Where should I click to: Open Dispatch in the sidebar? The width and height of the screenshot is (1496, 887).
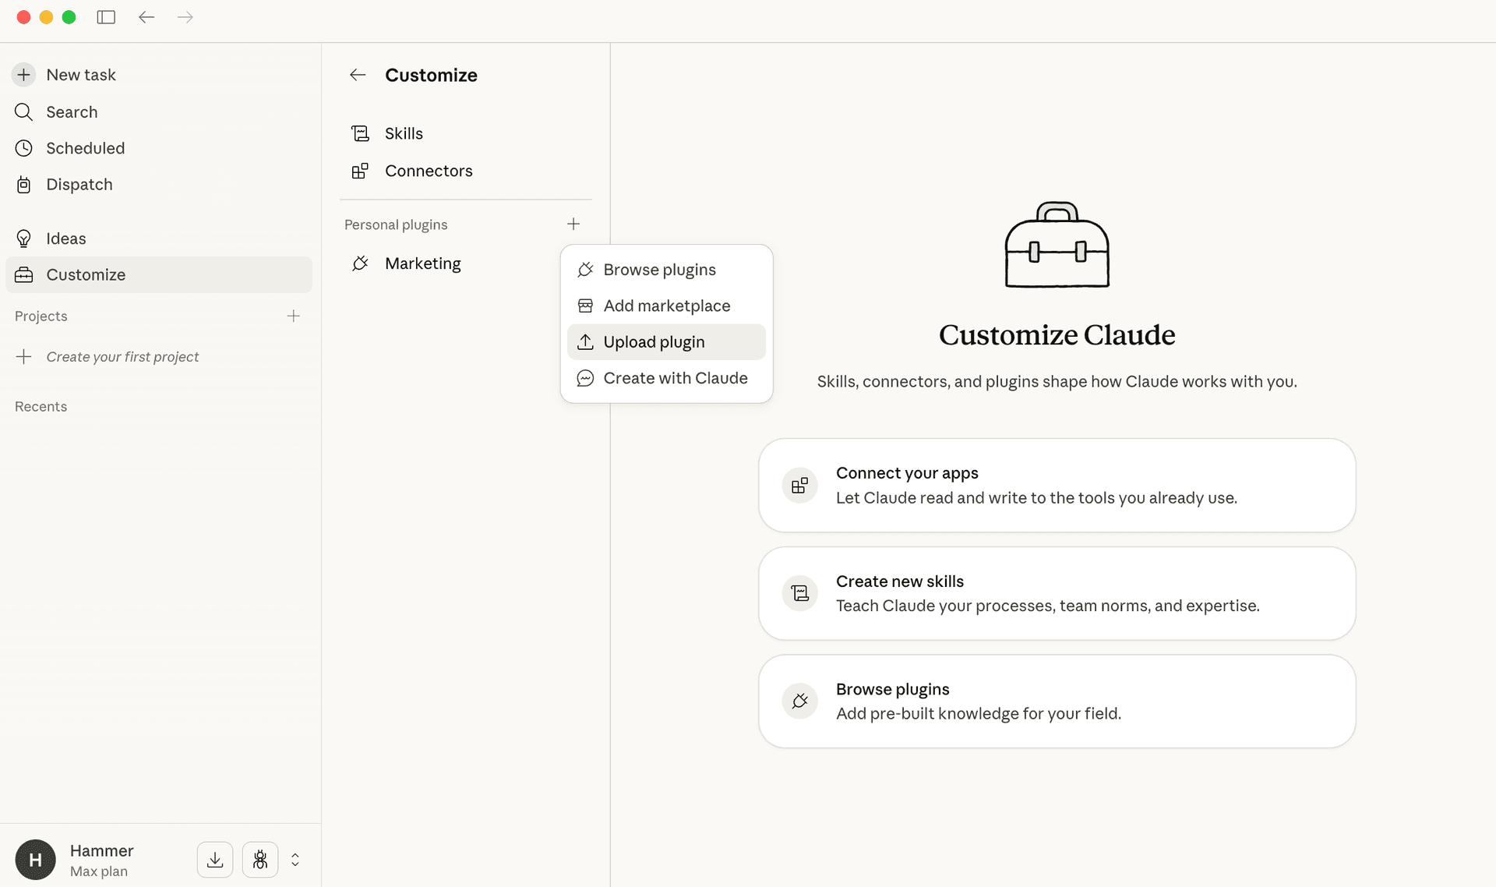pos(159,185)
